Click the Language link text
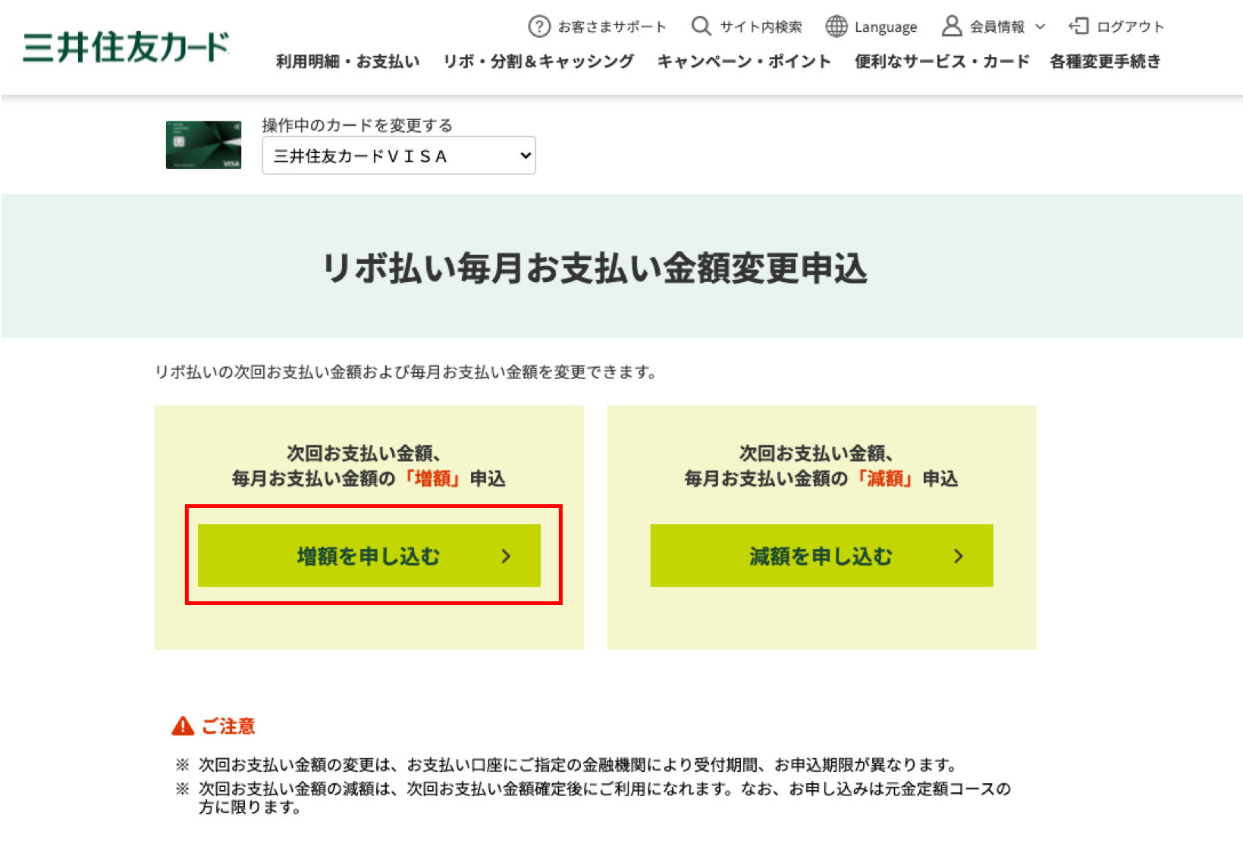This screenshot has width=1243, height=853. click(x=886, y=27)
